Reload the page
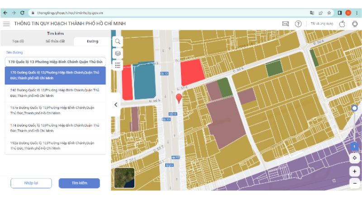 click(x=22, y=13)
